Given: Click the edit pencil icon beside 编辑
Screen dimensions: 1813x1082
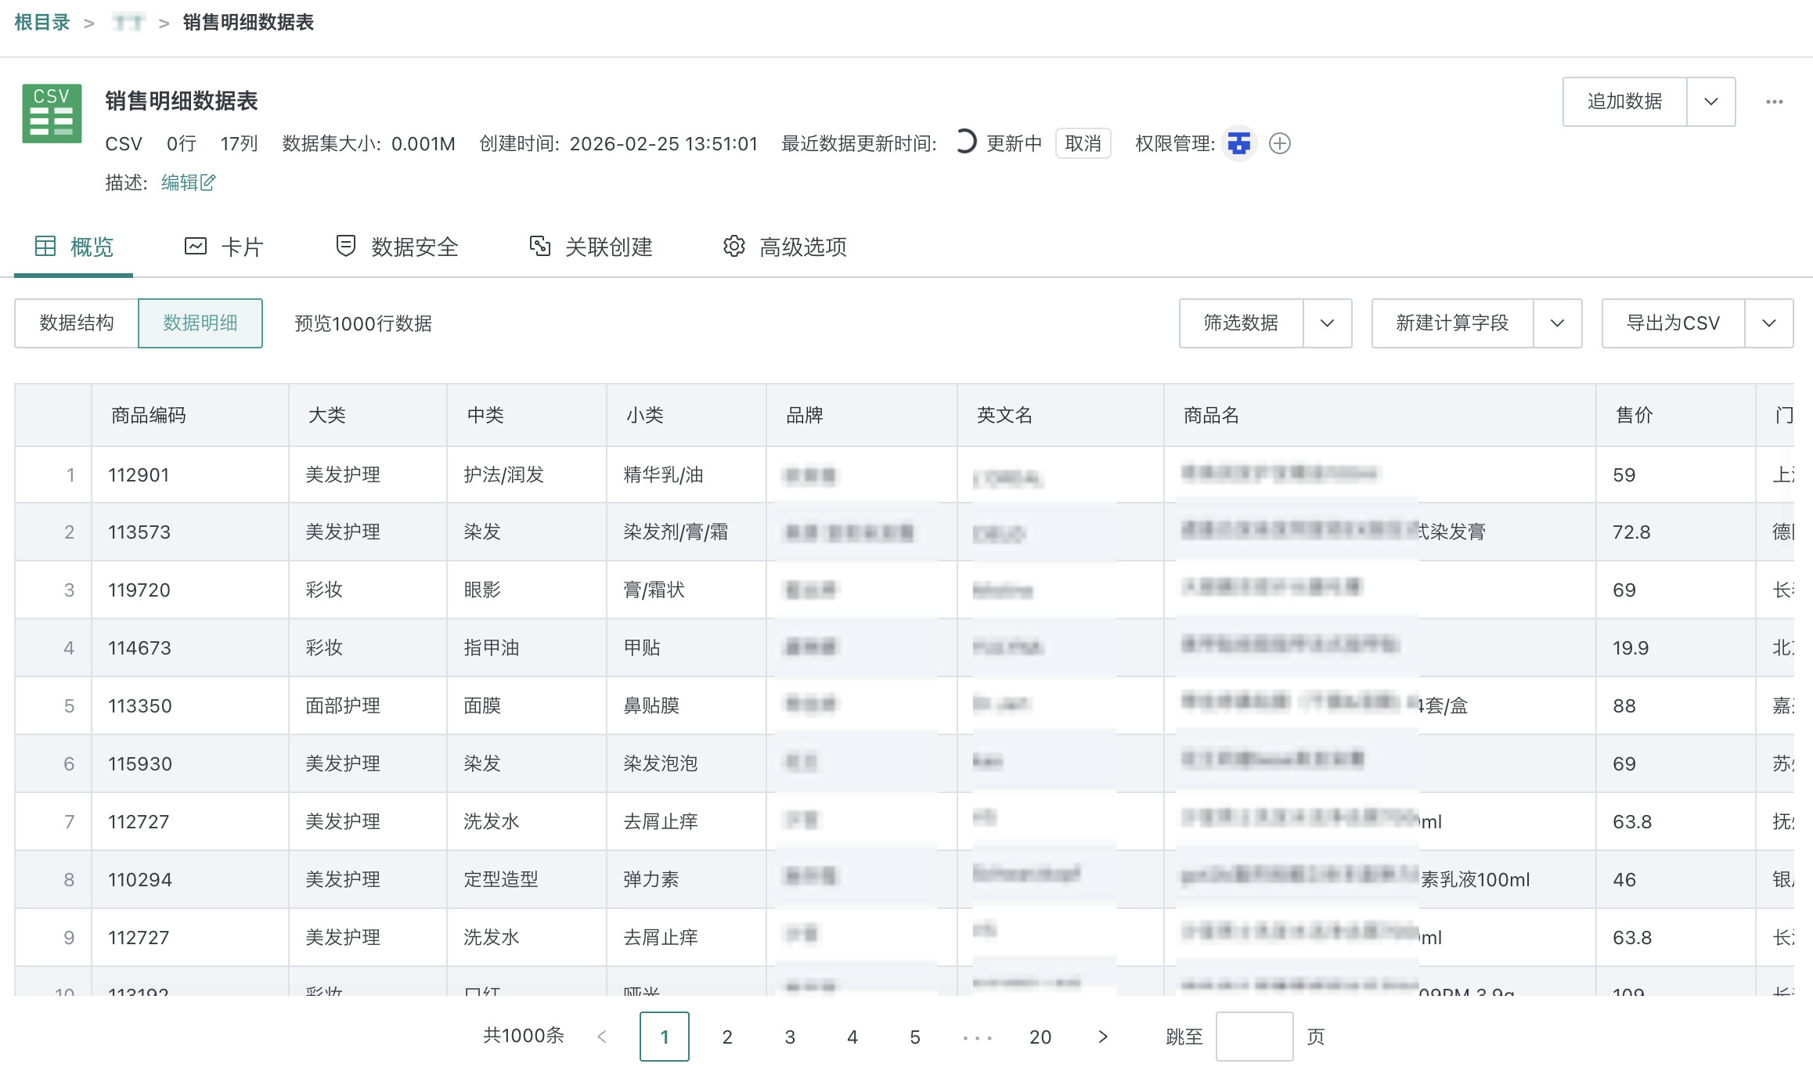Looking at the screenshot, I should pos(208,182).
